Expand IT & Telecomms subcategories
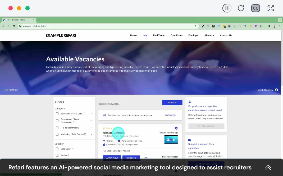Image resolution: width=283 pixels, height=176 pixels. click(92, 128)
